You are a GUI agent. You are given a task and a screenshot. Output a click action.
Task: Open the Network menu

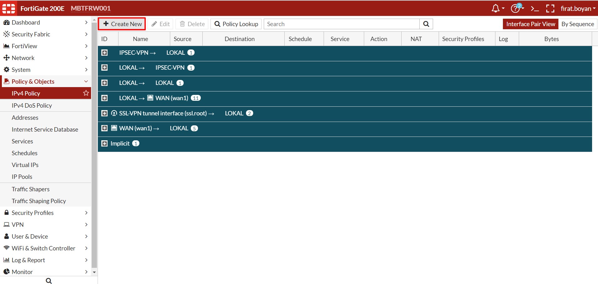[46, 58]
